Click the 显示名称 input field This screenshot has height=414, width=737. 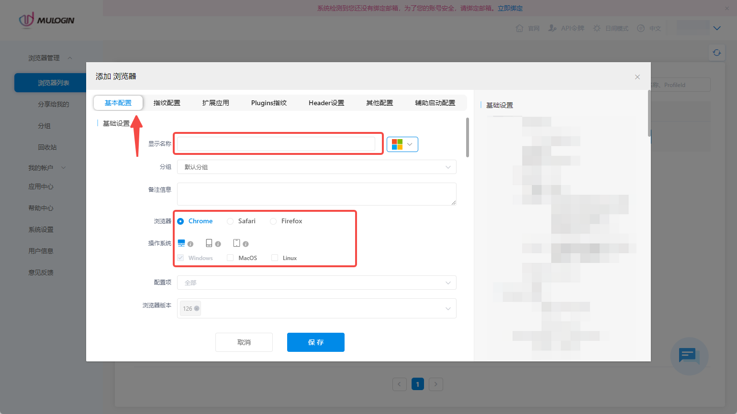[x=276, y=143]
